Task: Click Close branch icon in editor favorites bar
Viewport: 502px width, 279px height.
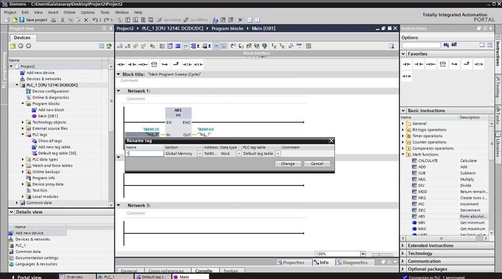Action: (x=176, y=65)
